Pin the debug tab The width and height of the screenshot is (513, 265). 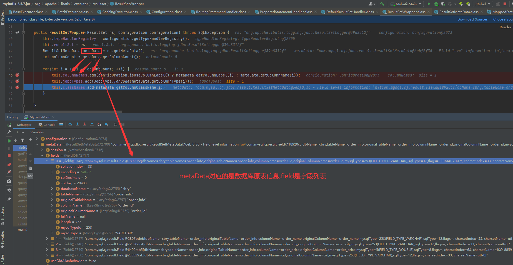[x=9, y=199]
